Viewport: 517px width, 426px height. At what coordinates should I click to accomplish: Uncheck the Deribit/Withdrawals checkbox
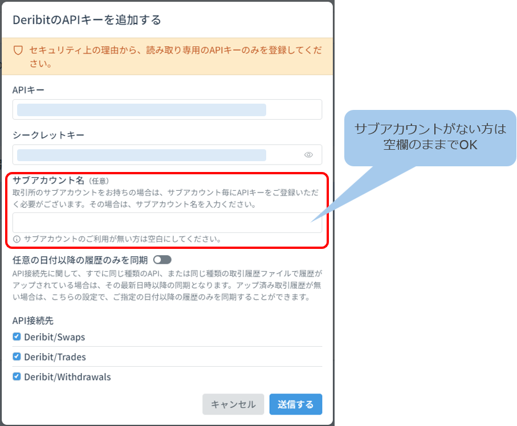click(17, 376)
